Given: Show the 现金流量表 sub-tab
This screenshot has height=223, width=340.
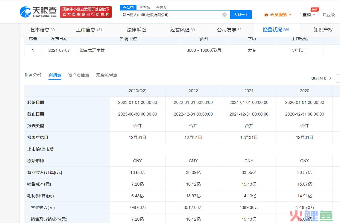Looking at the screenshot, I should pyautogui.click(x=107, y=75).
